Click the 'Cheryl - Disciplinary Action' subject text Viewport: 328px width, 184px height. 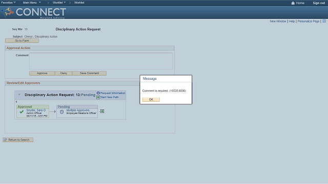[41, 36]
